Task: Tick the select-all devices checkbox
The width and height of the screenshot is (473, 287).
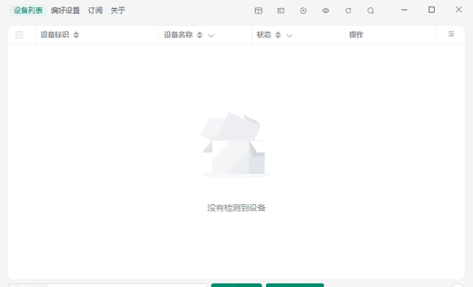Action: pos(19,35)
